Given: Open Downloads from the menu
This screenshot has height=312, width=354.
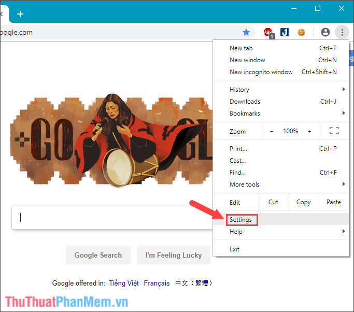Looking at the screenshot, I should 281,102.
